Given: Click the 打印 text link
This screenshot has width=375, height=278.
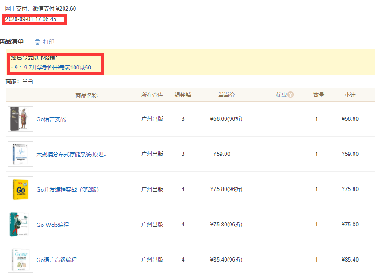Looking at the screenshot, I should (48, 42).
